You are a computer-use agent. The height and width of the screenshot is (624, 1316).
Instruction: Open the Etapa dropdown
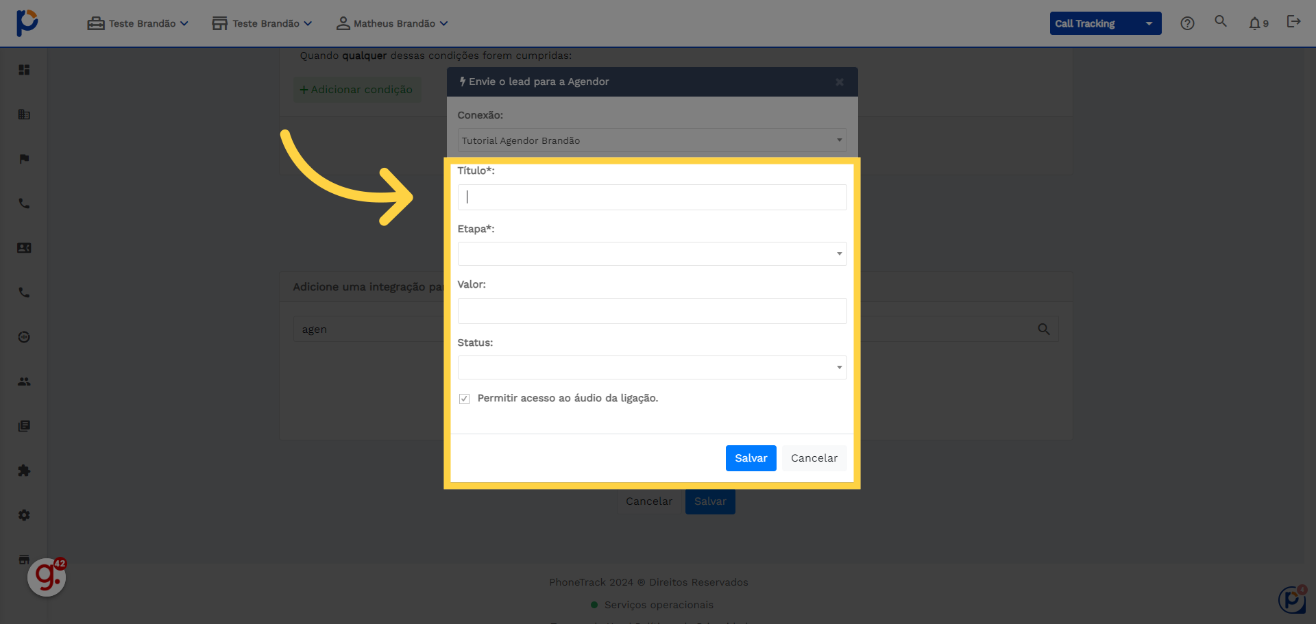pyautogui.click(x=652, y=253)
